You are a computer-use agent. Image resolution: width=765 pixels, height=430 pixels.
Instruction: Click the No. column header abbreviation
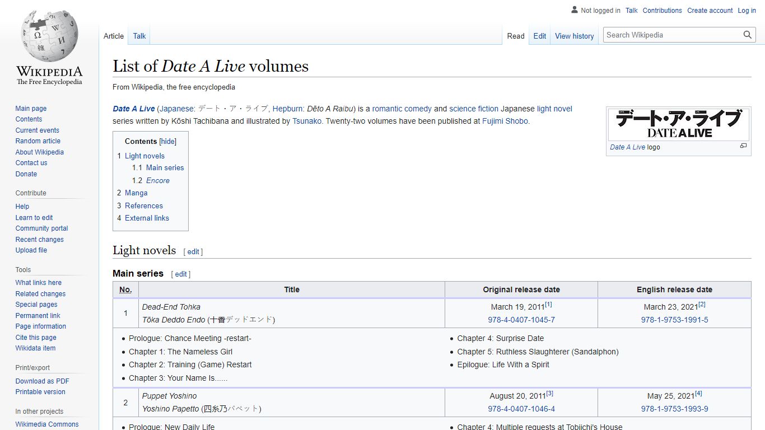click(x=125, y=290)
